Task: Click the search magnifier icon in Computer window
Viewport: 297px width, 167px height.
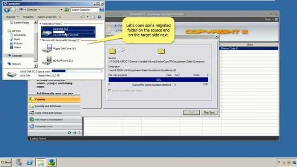Action: (x=102, y=10)
